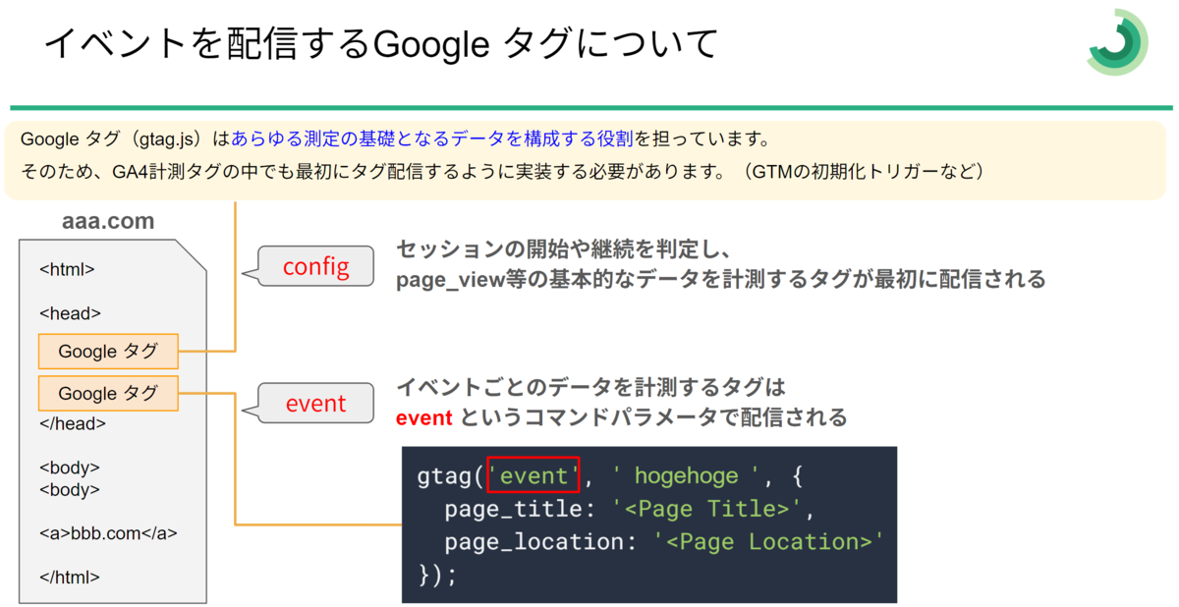The height and width of the screenshot is (607, 1179).
Task: Click 'event' in the gtag code block
Action: tap(533, 476)
